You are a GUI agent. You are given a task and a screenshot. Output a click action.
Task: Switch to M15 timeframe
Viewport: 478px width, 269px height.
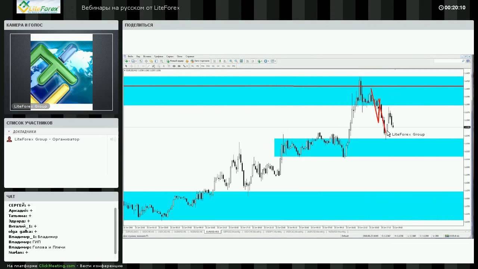pyautogui.click(x=203, y=66)
